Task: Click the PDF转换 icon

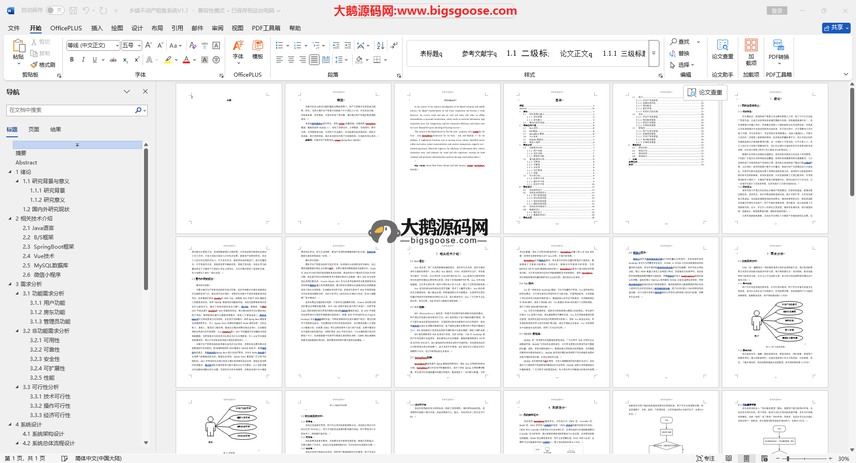Action: coord(778,49)
